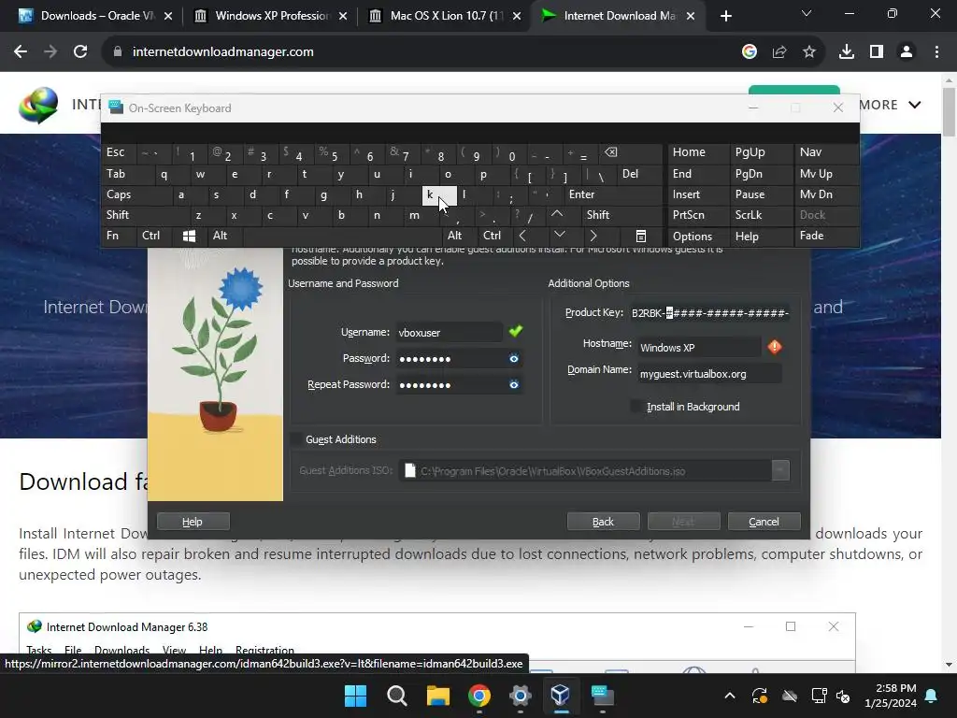957x718 pixels.
Task: Open Chrome side panel icon
Action: tap(877, 52)
